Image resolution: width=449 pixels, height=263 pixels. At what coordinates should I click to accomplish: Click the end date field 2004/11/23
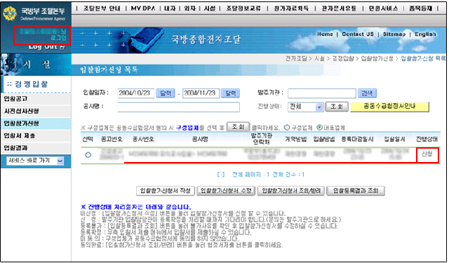pyautogui.click(x=201, y=93)
